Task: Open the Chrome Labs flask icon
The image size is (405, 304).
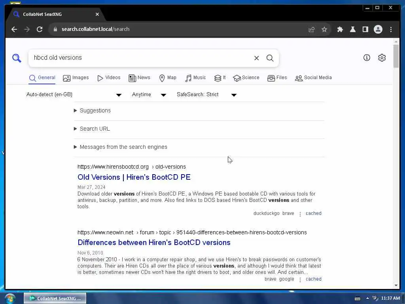Action: pos(352,29)
